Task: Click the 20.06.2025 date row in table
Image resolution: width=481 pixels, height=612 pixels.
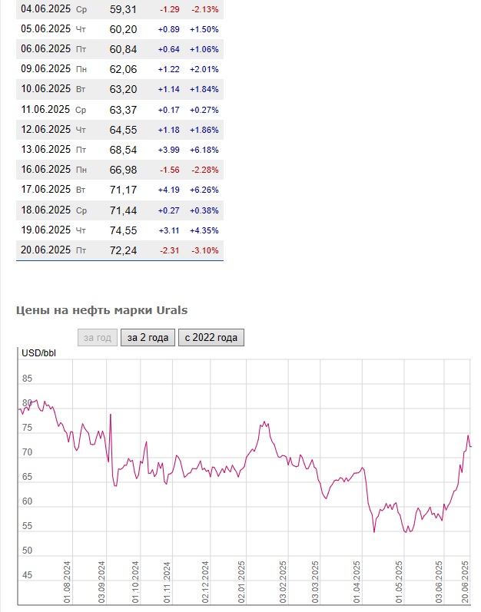Action: tap(45, 250)
